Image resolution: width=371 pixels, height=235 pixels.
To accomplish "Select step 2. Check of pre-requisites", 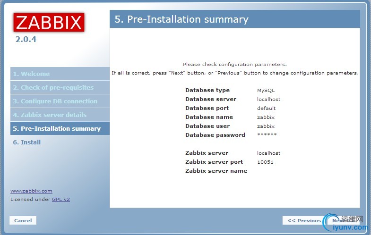I will coord(60,87).
